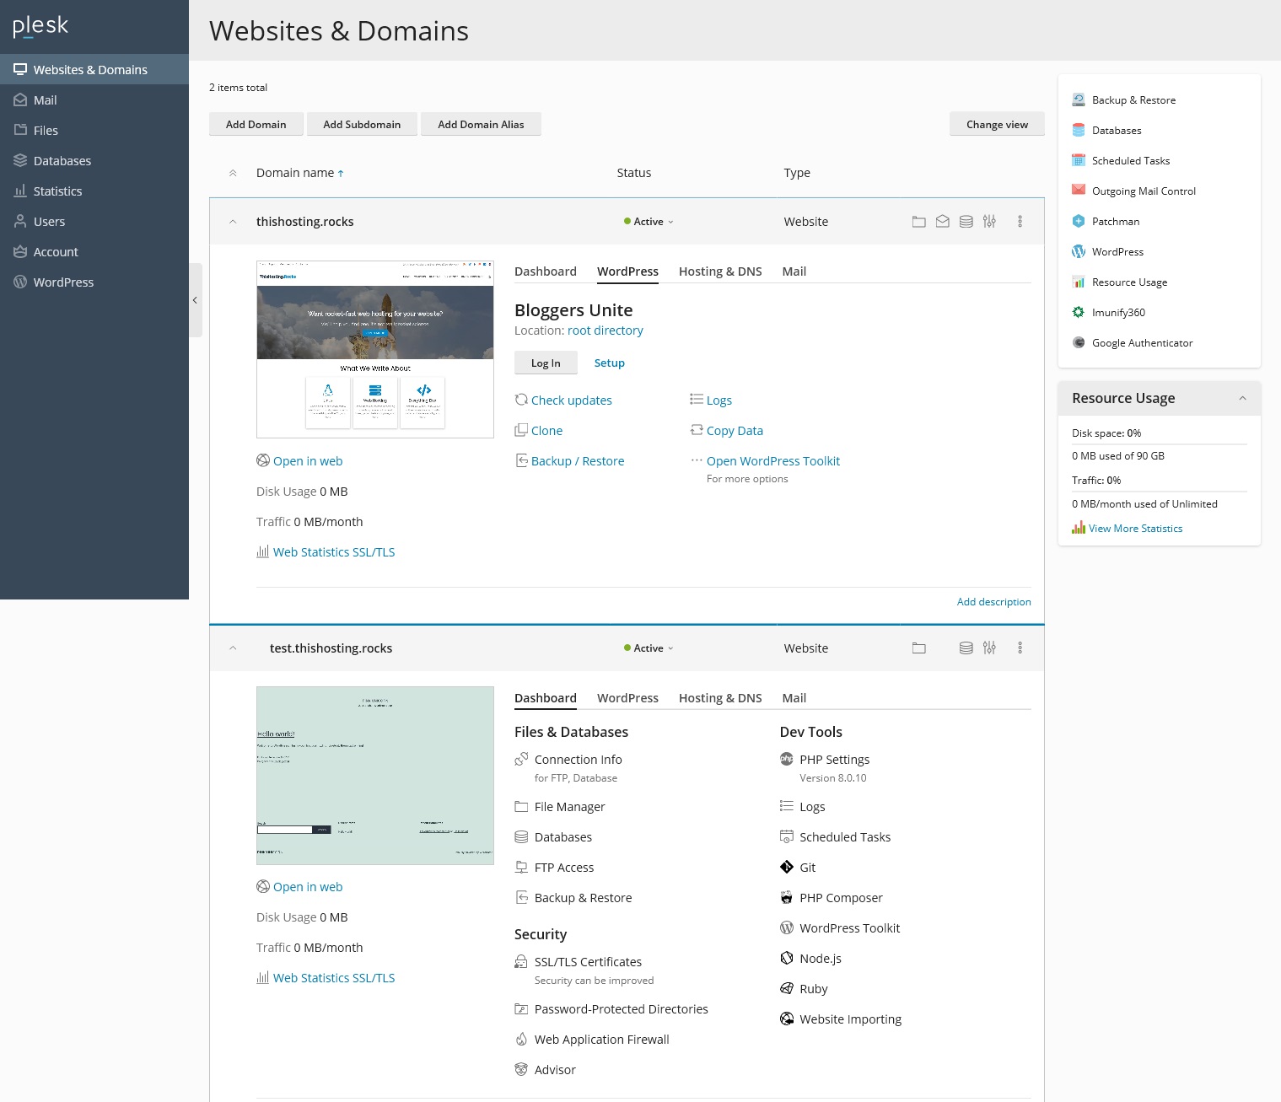Screen dimensions: 1281x1102
Task: Click Imunify360 gear icon
Action: (1079, 312)
